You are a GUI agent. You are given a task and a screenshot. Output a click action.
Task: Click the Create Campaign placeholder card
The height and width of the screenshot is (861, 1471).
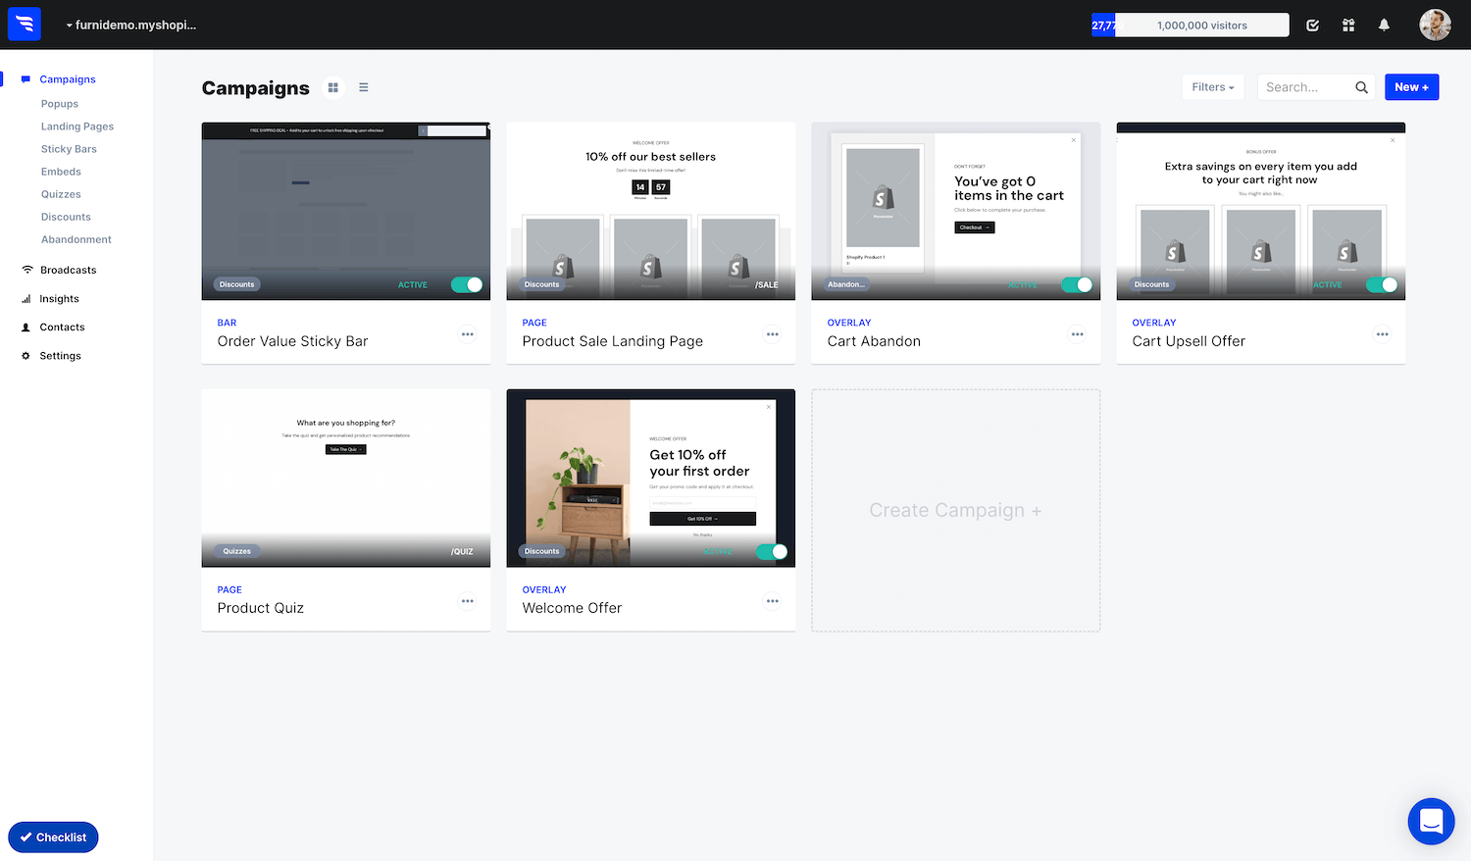[x=955, y=509]
